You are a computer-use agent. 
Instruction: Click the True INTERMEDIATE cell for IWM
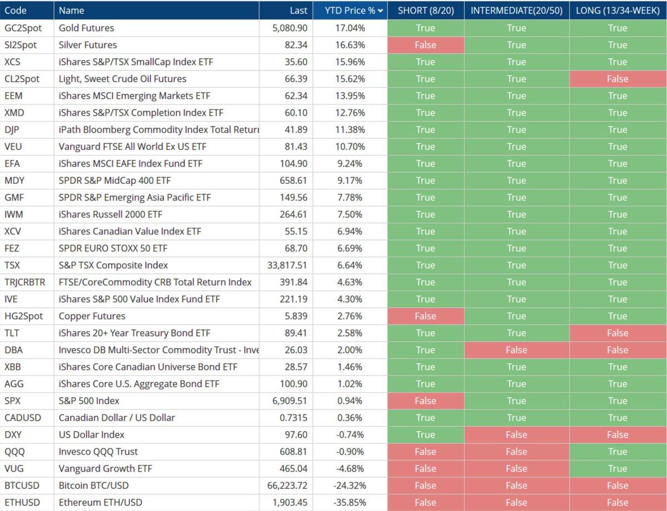pyautogui.click(x=517, y=214)
